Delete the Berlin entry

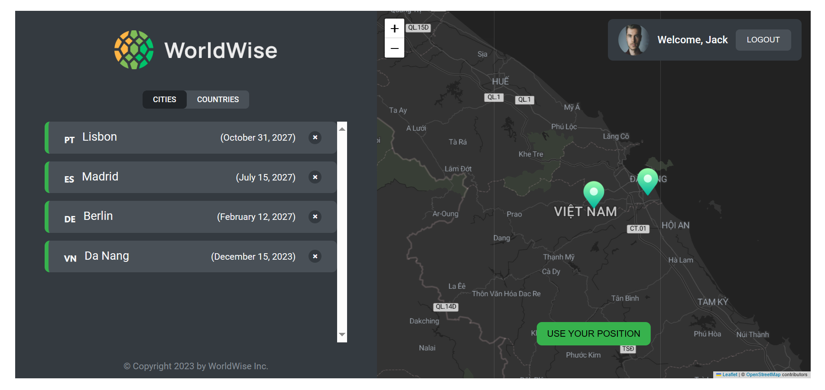coord(315,217)
